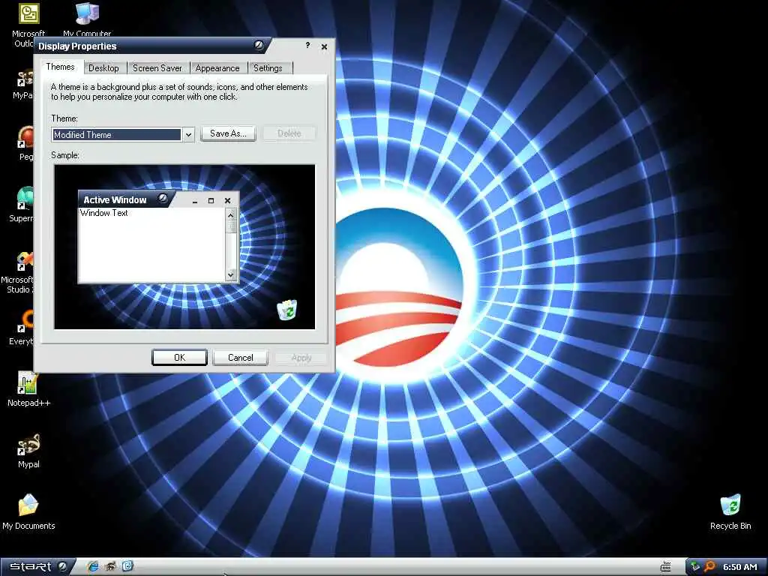768x576 pixels.
Task: Click the green arrow tray icon
Action: 695,567
